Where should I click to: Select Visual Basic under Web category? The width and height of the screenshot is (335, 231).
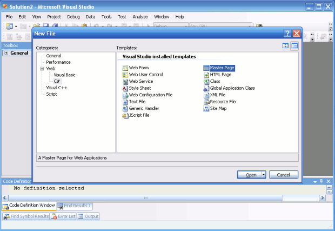pyautogui.click(x=64, y=75)
